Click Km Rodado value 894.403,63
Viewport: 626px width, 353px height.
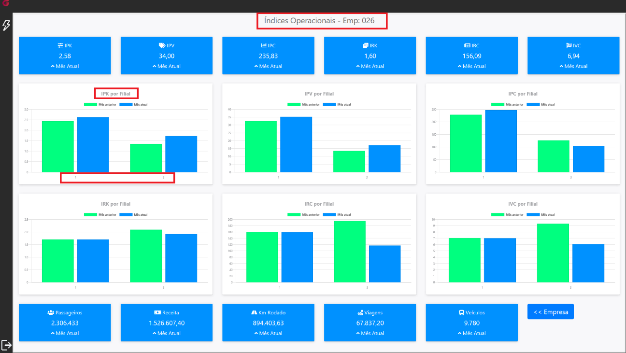point(268,323)
